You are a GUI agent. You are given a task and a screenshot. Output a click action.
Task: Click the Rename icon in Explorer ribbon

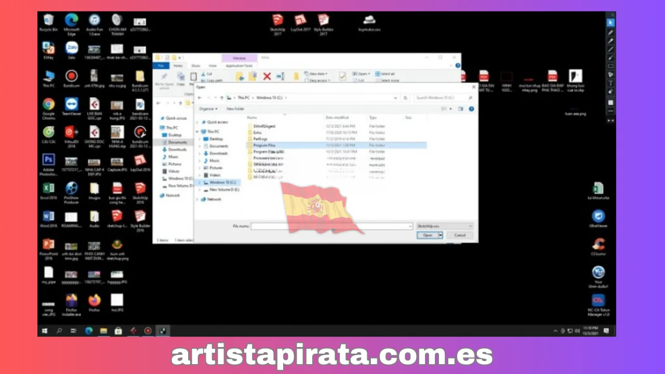pyautogui.click(x=281, y=77)
